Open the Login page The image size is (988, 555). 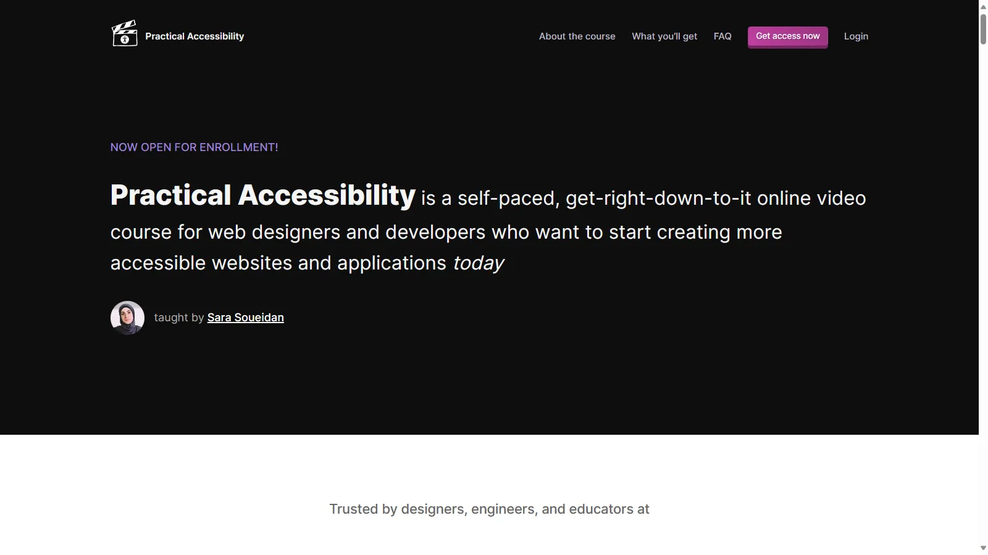[x=856, y=36]
